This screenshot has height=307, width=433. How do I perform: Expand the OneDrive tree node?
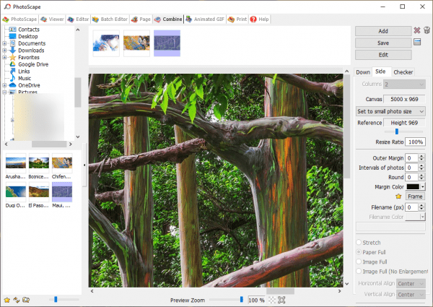tap(4, 85)
